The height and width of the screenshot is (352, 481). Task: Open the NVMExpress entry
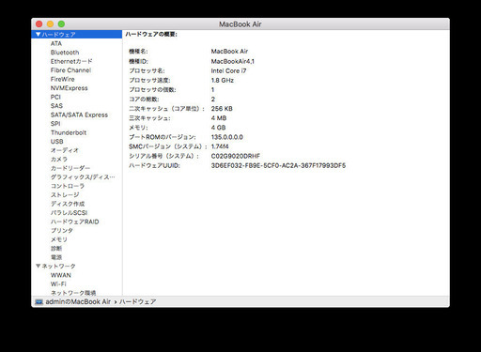(70, 88)
